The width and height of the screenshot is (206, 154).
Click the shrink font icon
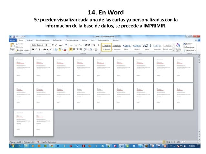point(56,45)
